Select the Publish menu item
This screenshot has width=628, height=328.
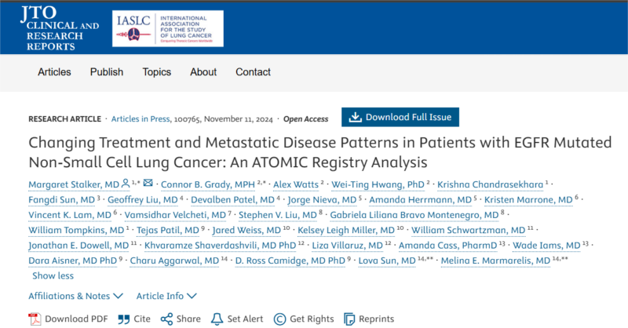coord(107,72)
